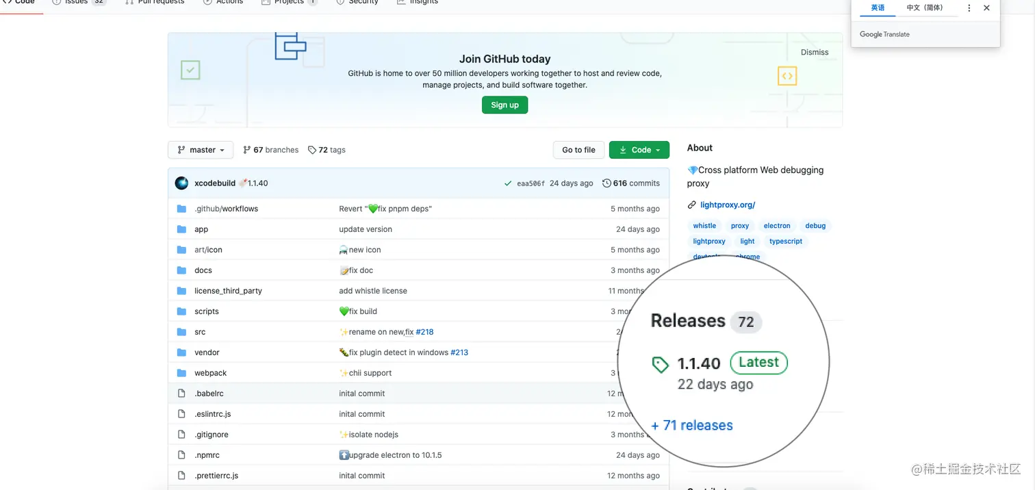Click the green Sign up button
1035x490 pixels.
504,105
